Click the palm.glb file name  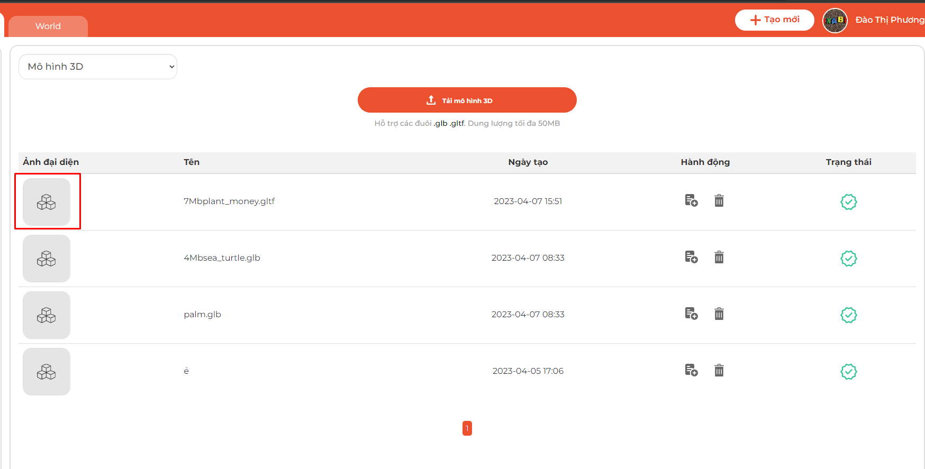(202, 315)
